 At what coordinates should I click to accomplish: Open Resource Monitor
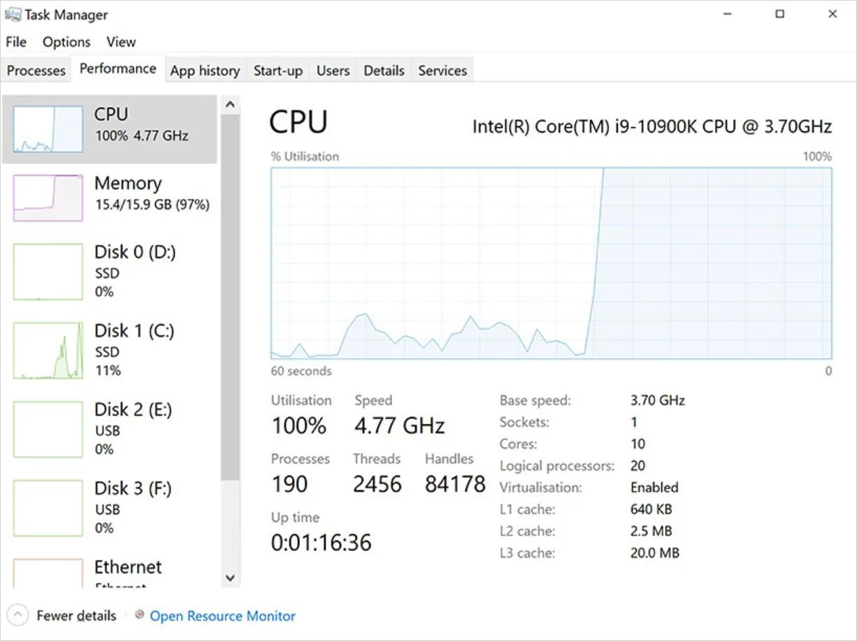click(x=222, y=616)
